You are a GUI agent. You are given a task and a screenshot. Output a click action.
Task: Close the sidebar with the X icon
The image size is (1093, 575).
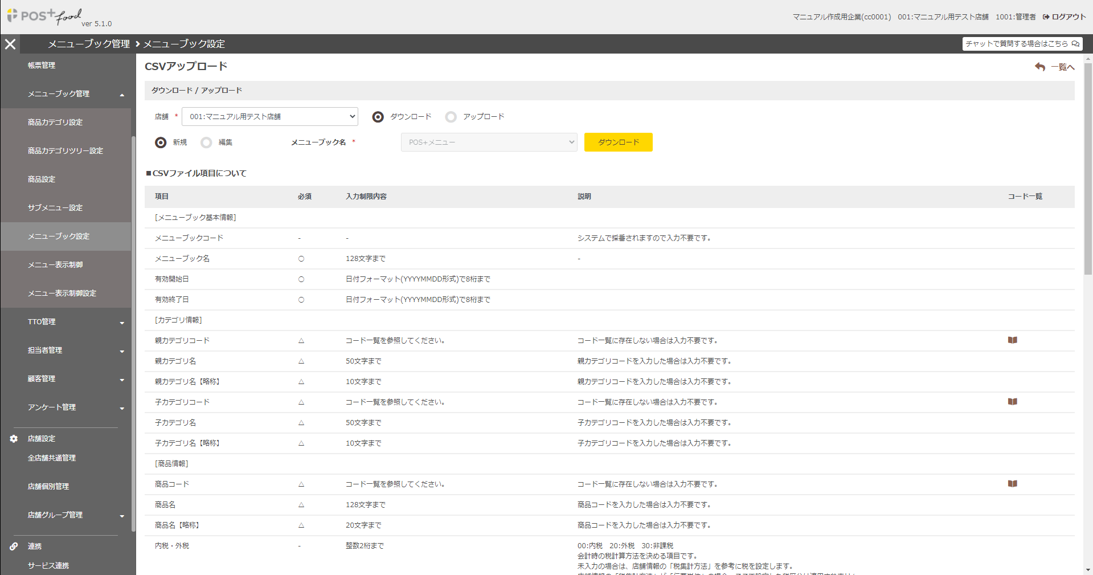(10, 44)
